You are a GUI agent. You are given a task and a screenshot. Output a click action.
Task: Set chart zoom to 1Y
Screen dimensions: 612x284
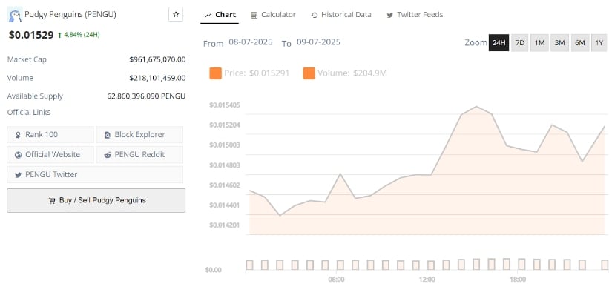[599, 42]
